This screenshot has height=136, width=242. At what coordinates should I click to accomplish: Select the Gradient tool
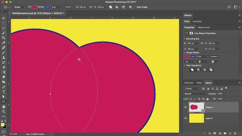point(3,72)
